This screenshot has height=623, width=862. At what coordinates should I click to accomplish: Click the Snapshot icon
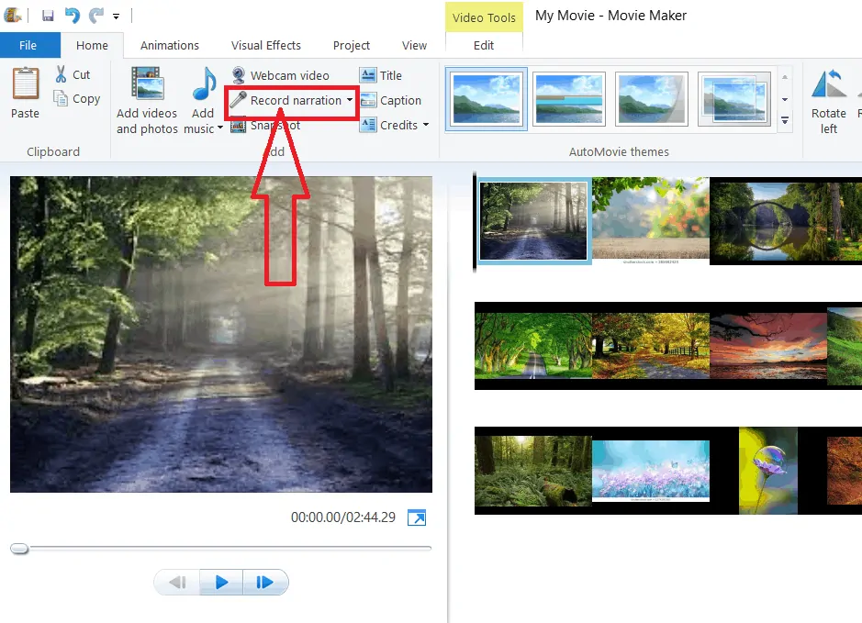point(238,126)
